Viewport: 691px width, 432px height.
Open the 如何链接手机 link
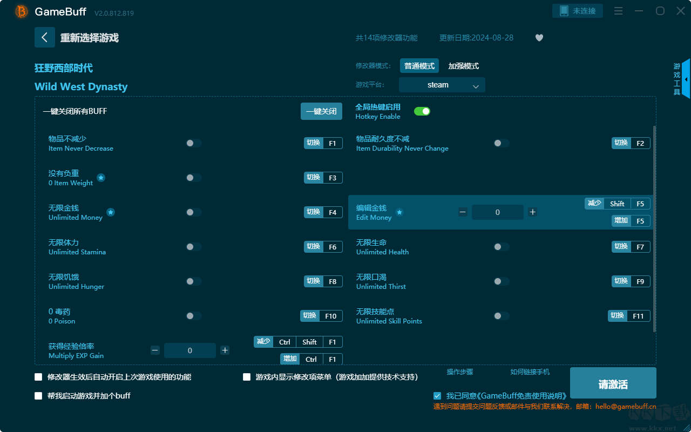(530, 372)
